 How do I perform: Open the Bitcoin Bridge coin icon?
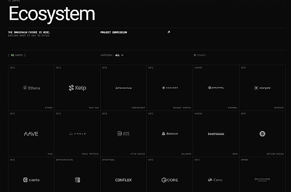coord(262,133)
